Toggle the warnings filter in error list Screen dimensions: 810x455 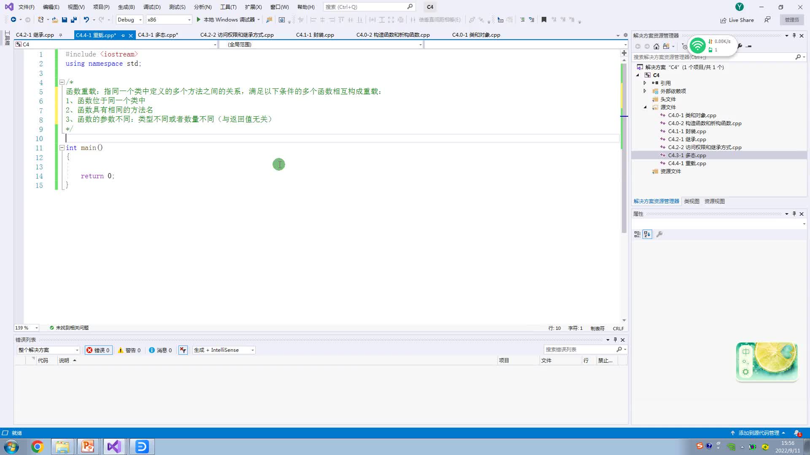click(x=129, y=349)
